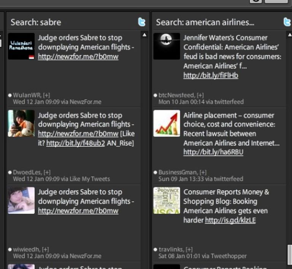Select 'Airline placement – consumer choice' tweet text
Image resolution: width=292 pixels, height=269 pixels.
coord(232,134)
